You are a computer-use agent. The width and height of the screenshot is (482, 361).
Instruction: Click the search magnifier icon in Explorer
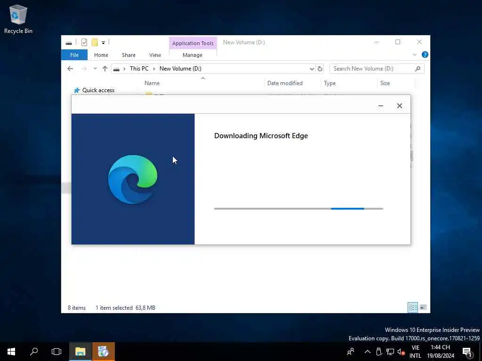click(418, 69)
